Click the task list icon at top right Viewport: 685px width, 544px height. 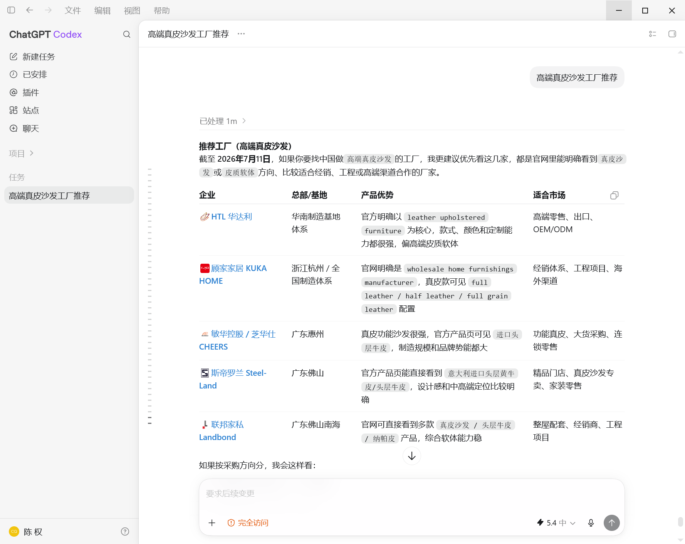(653, 34)
